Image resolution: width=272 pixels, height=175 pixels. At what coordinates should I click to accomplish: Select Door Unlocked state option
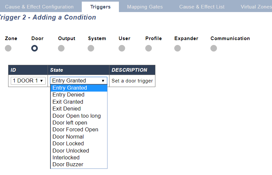point(71,151)
